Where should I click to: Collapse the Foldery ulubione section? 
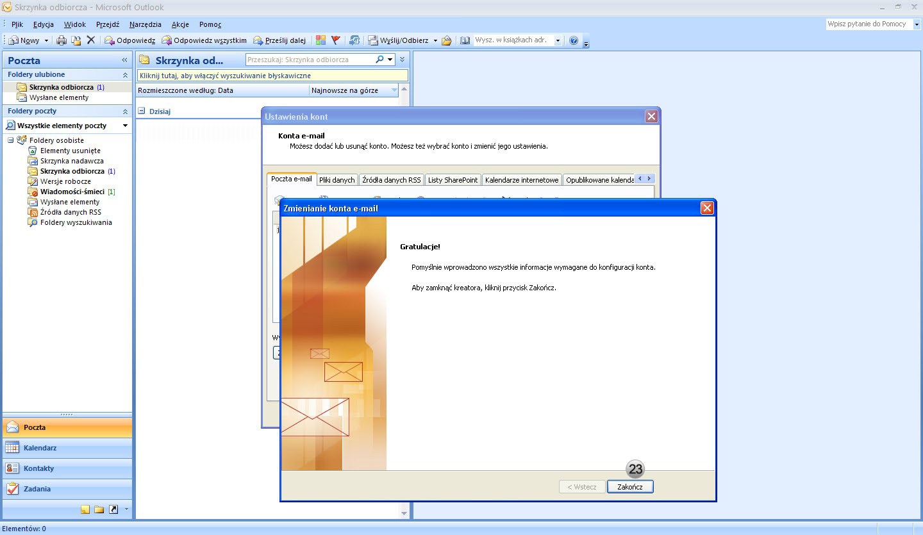coord(125,75)
